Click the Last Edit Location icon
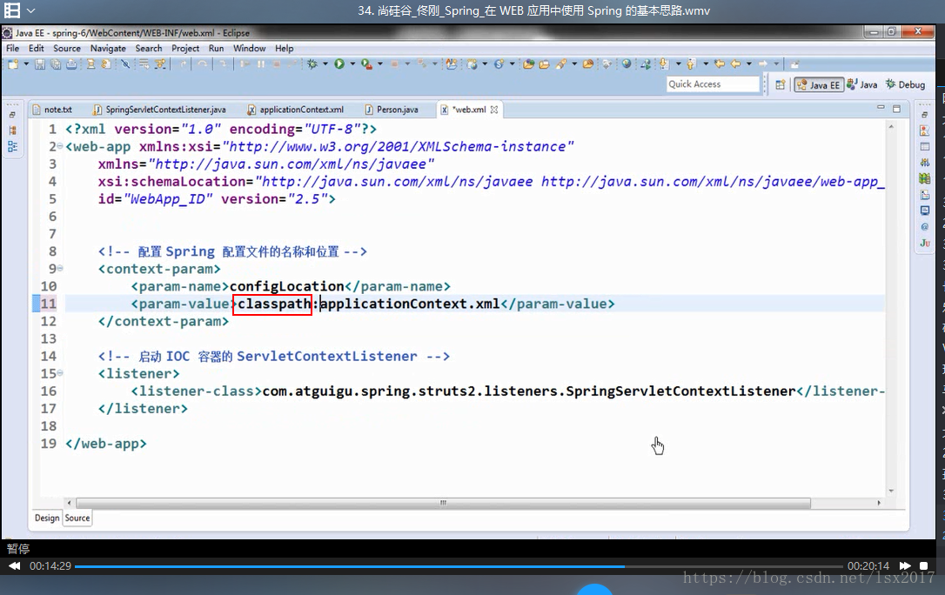The height and width of the screenshot is (595, 945). (720, 64)
